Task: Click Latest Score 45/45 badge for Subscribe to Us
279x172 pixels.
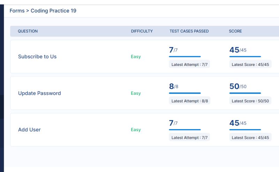Action: click(x=250, y=64)
